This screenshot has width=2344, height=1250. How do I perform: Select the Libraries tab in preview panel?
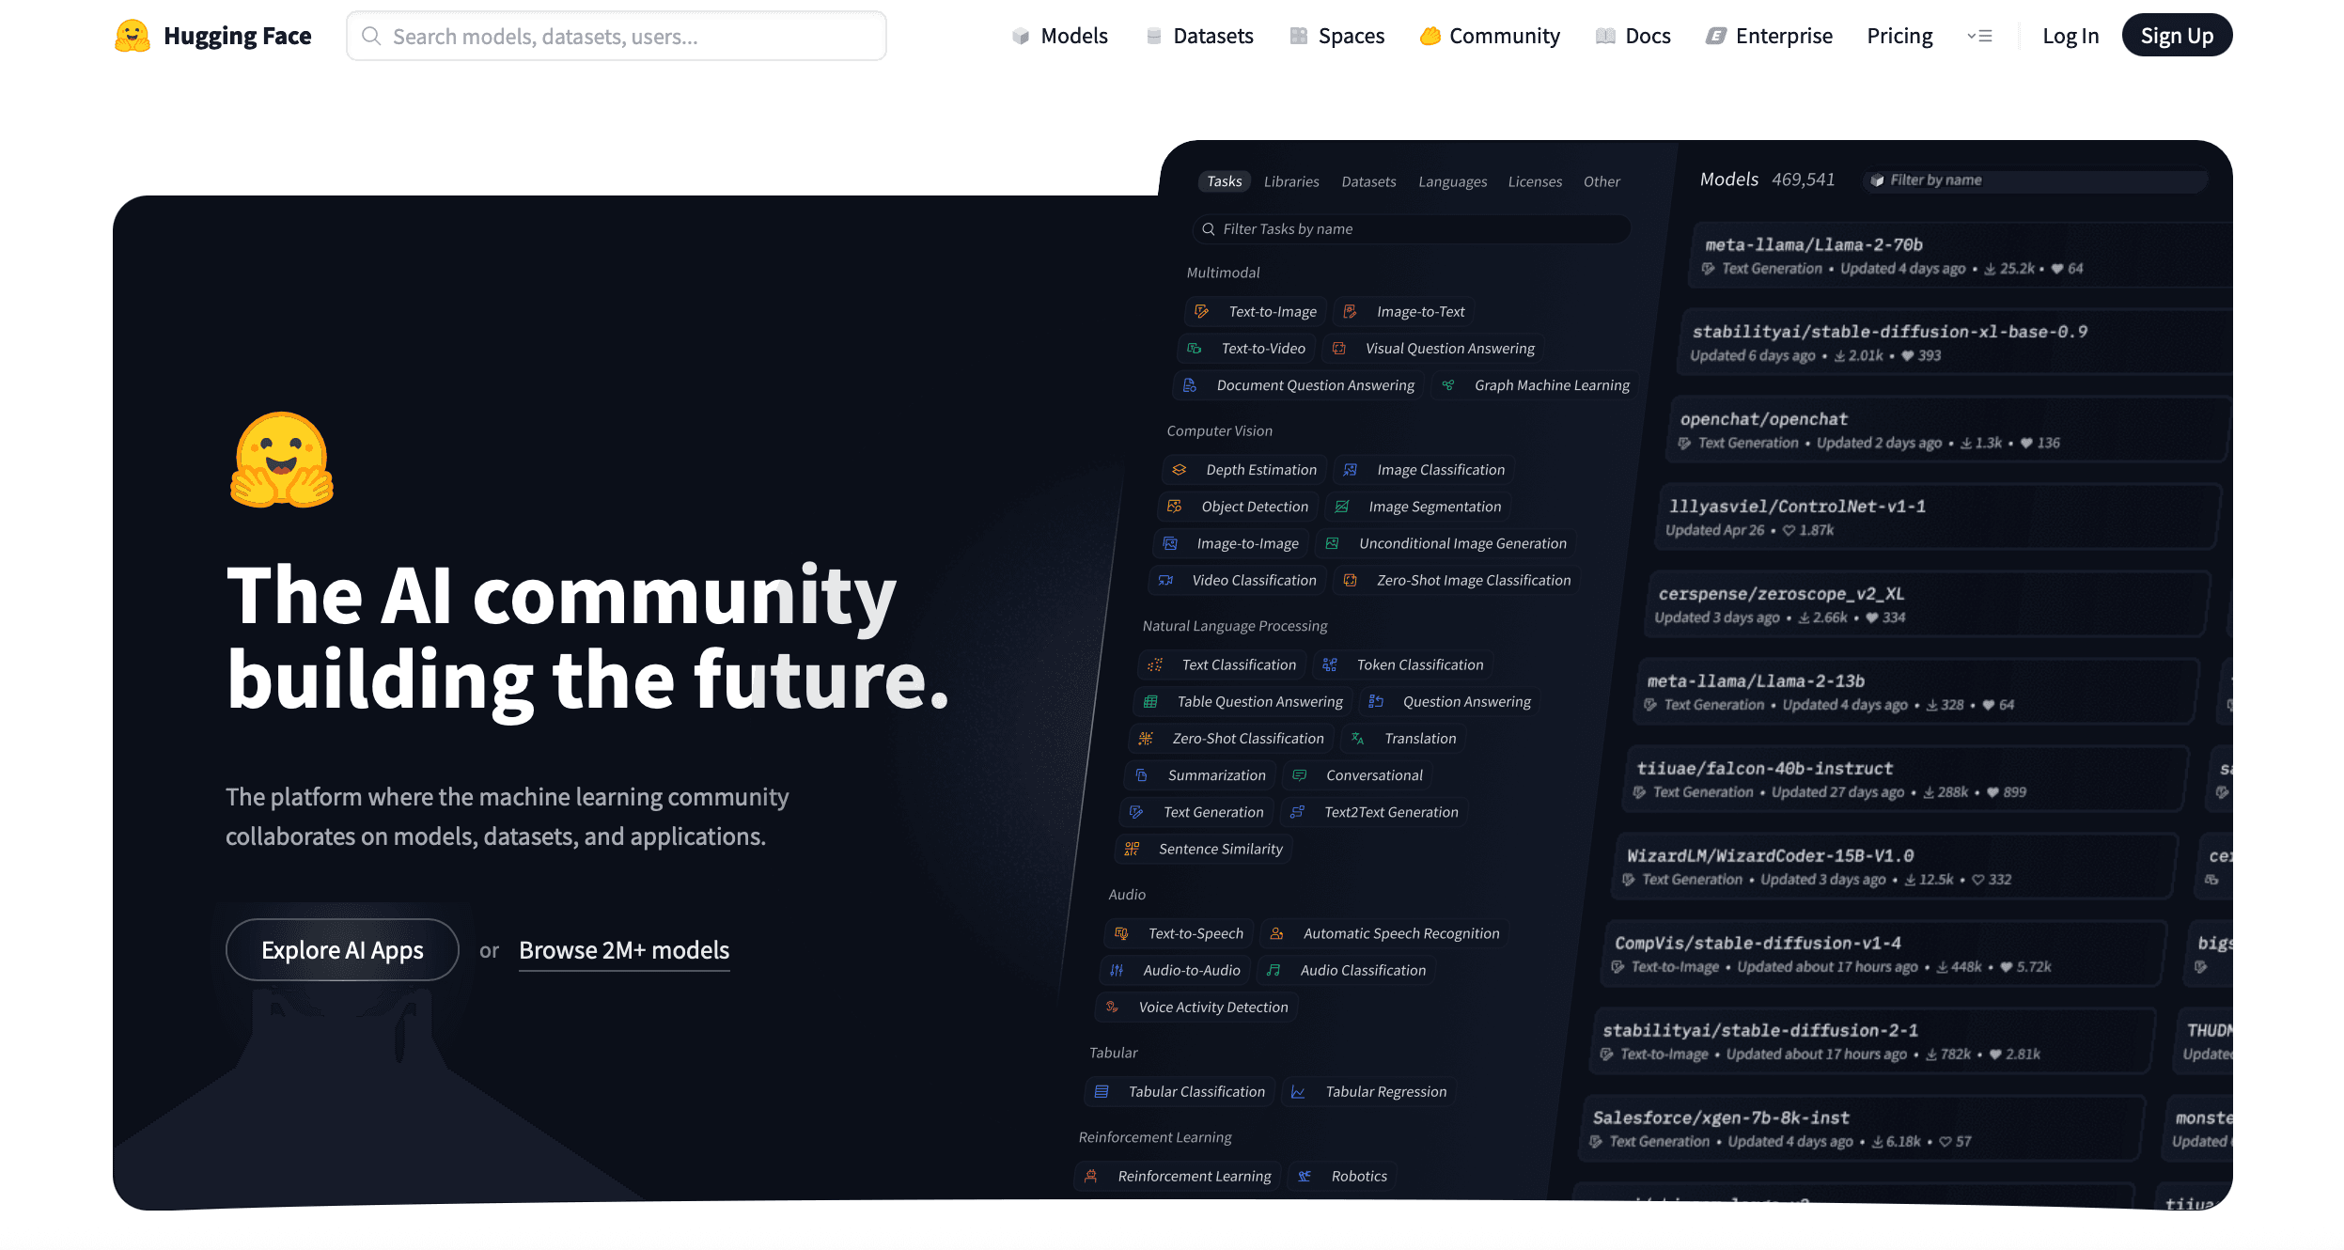coord(1290,181)
